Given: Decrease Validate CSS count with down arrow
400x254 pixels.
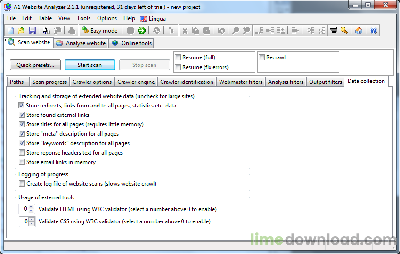Looking at the screenshot, I should [32, 223].
